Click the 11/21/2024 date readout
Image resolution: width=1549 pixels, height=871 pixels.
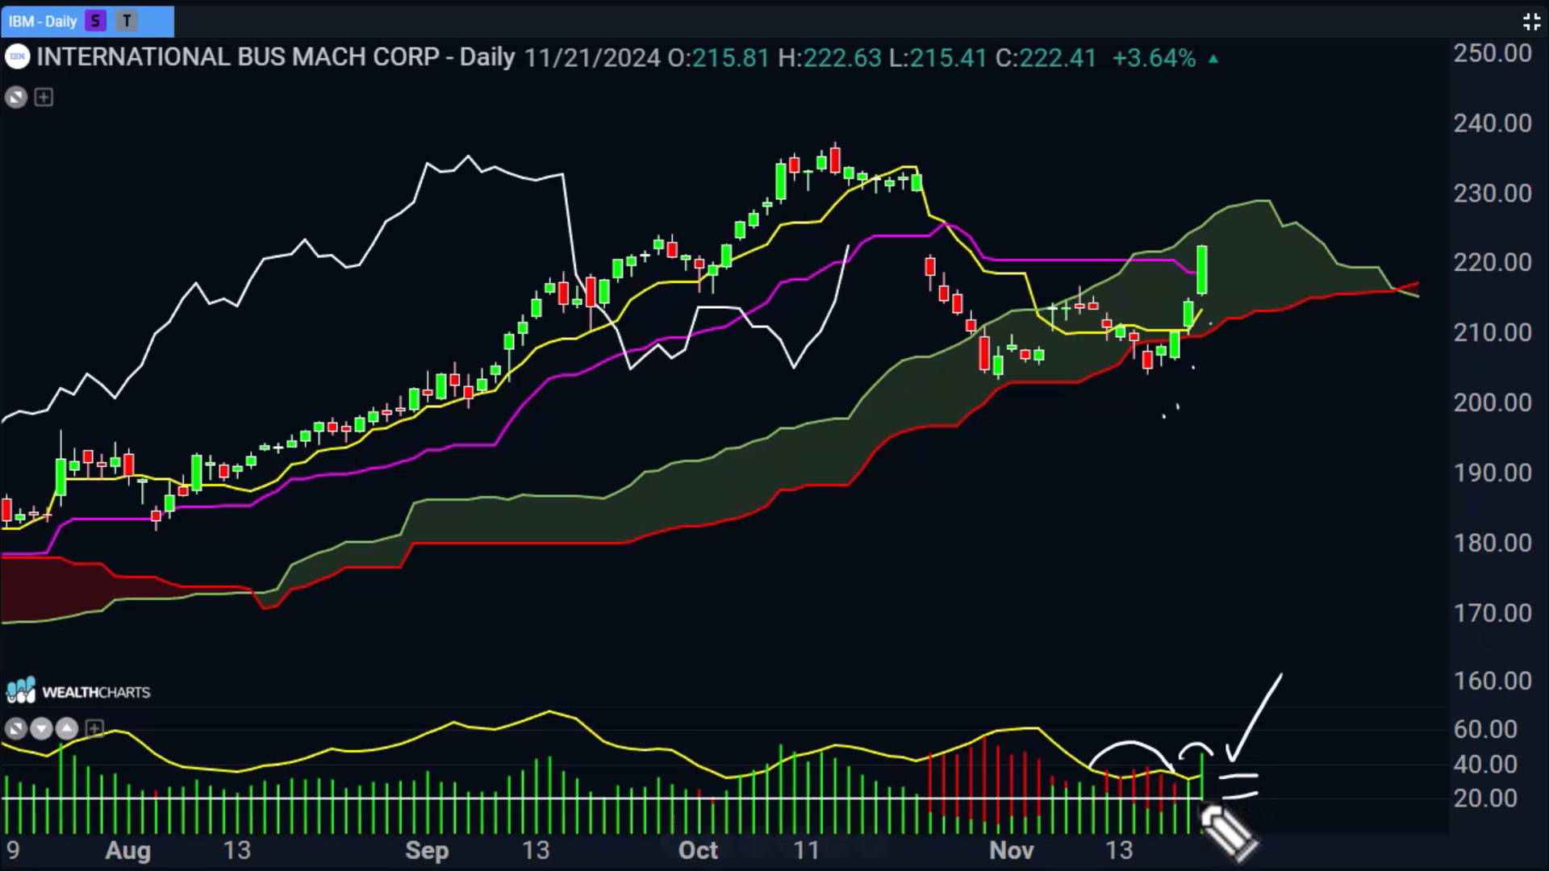(x=593, y=58)
